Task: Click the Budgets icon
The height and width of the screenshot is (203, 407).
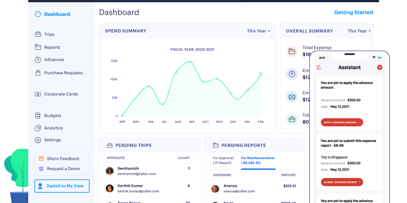Action: pos(38,115)
